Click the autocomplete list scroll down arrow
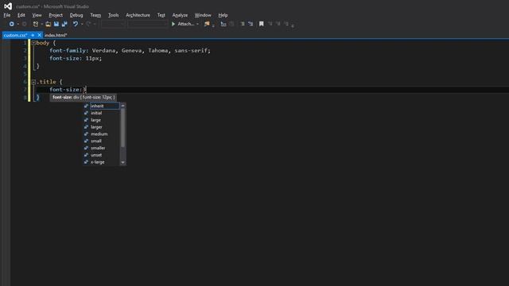This screenshot has height=286, width=509. 122,162
